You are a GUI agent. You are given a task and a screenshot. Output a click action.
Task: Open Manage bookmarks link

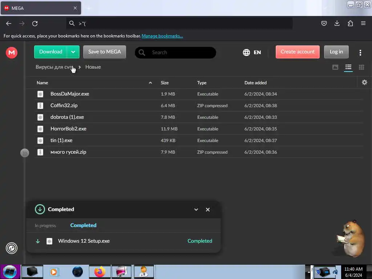(162, 36)
